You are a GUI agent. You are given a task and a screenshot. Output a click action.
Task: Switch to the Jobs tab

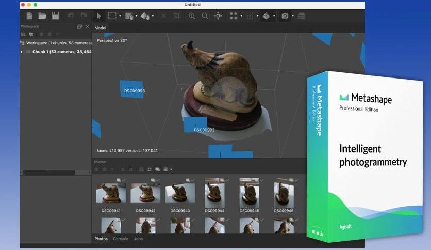[138, 239]
